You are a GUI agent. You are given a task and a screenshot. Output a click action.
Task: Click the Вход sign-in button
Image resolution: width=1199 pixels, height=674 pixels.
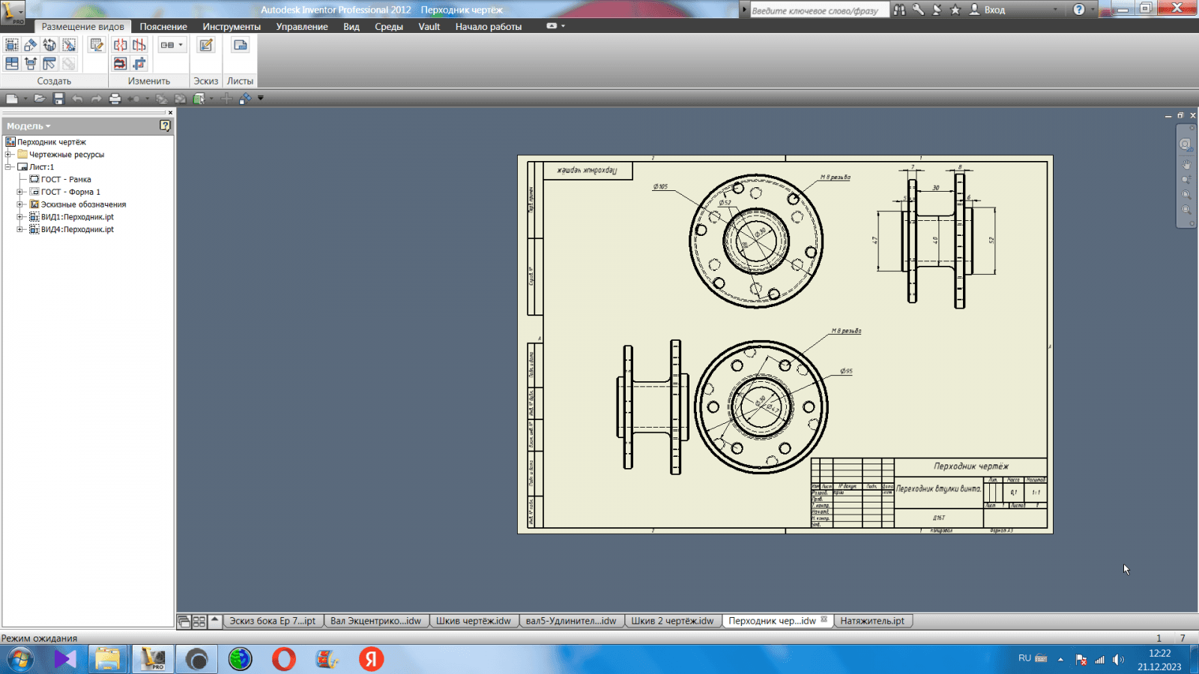pos(988,10)
